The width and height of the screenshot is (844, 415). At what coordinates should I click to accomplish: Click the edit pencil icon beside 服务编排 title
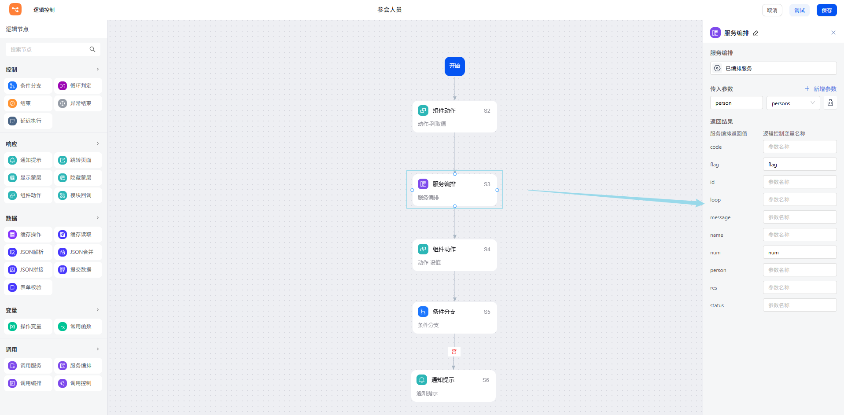tap(756, 33)
